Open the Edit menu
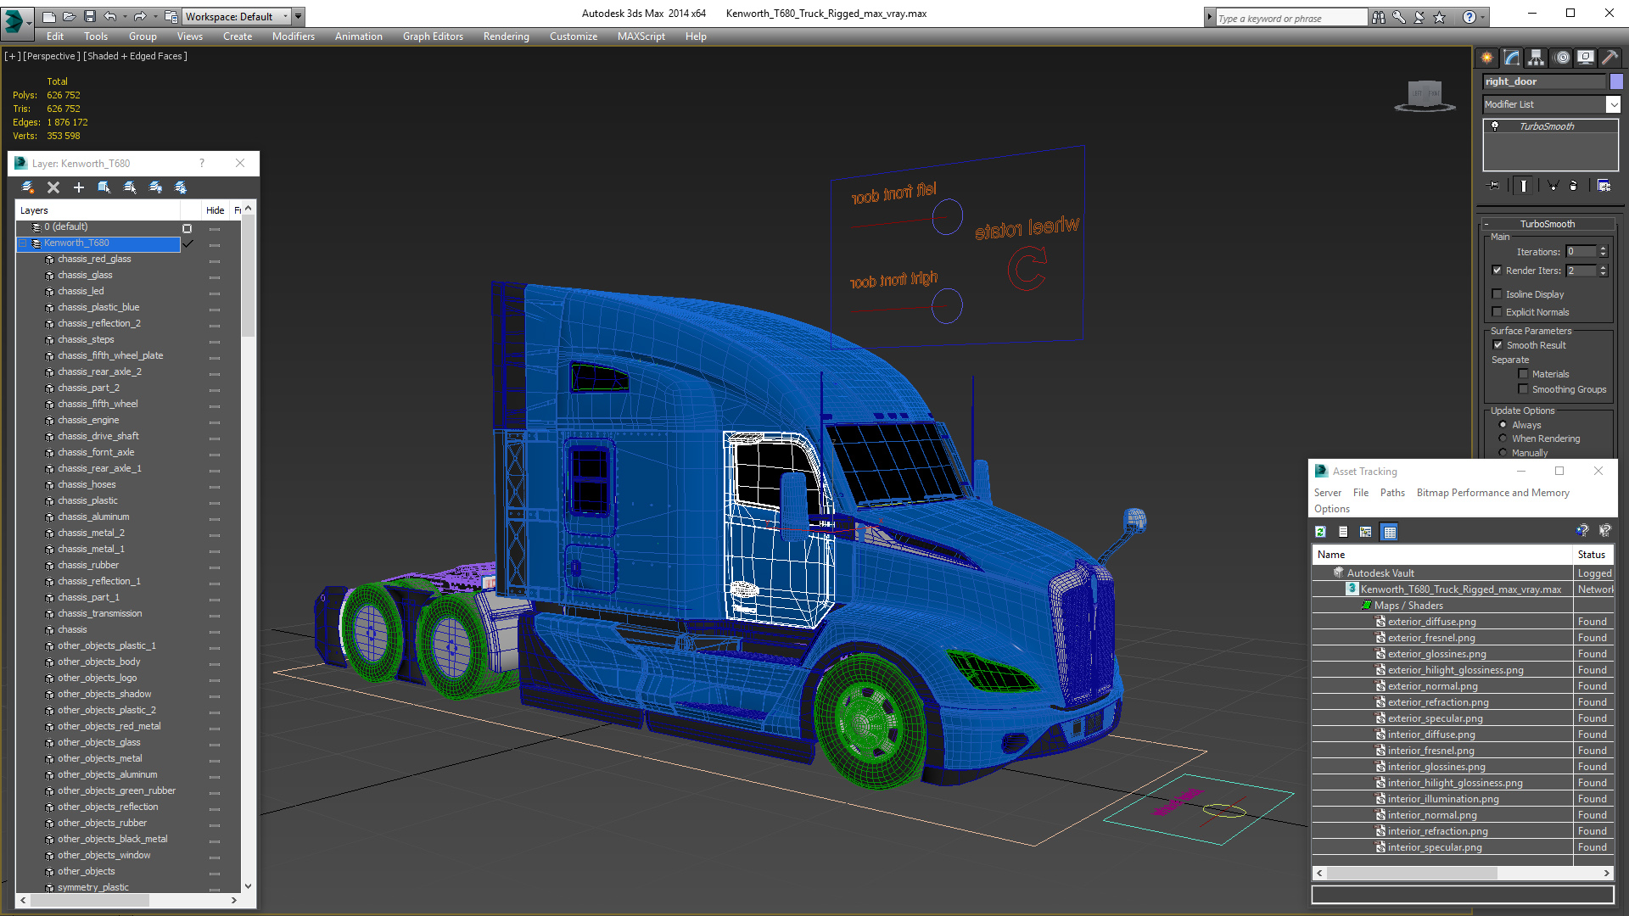 point(55,36)
